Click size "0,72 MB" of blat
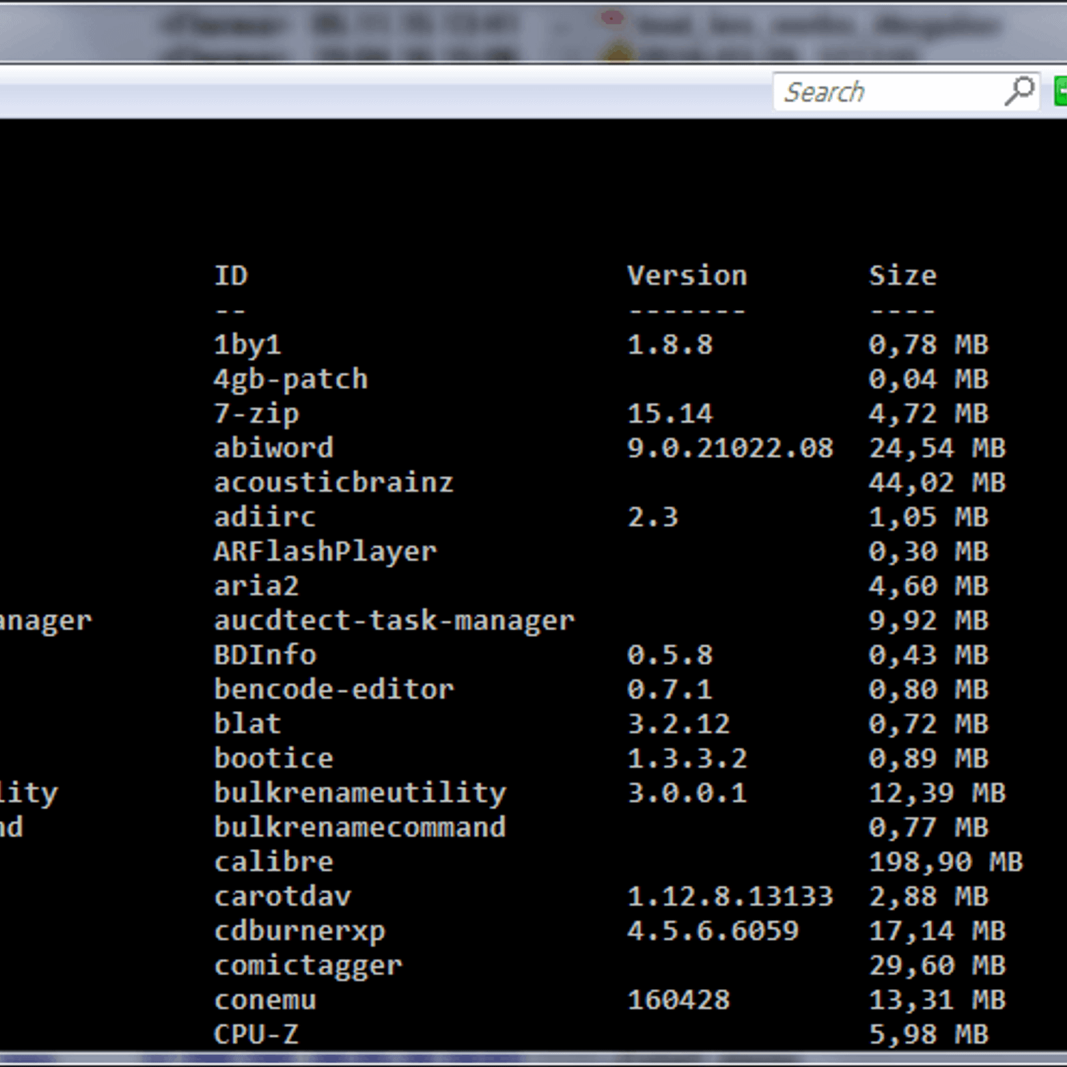Image resolution: width=1067 pixels, height=1067 pixels. (928, 724)
